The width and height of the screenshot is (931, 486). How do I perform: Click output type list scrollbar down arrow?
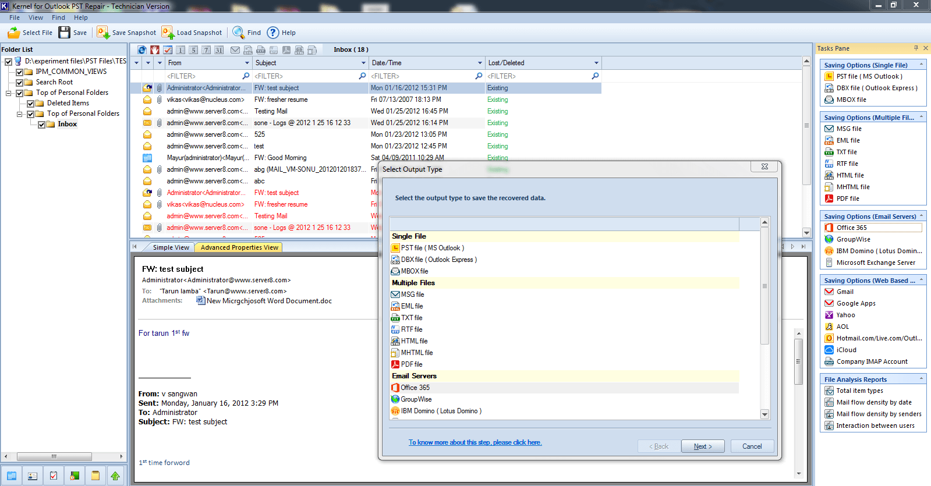click(x=765, y=414)
